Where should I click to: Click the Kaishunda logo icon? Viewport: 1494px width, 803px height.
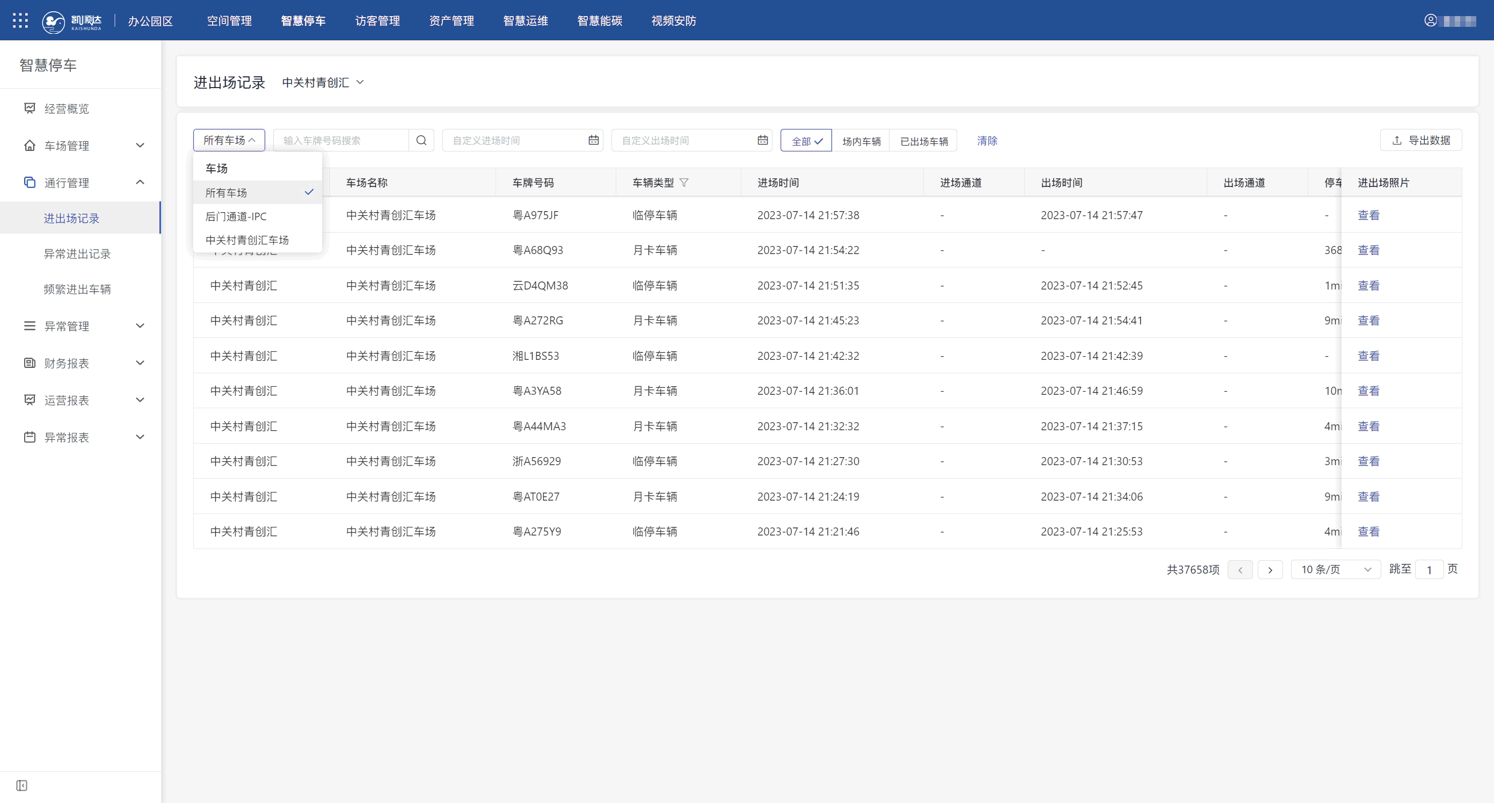(53, 21)
